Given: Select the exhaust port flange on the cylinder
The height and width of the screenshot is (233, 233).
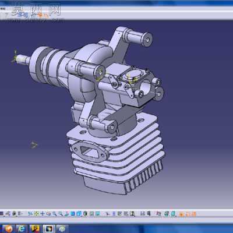Looking at the screenshot, I should click(89, 152).
